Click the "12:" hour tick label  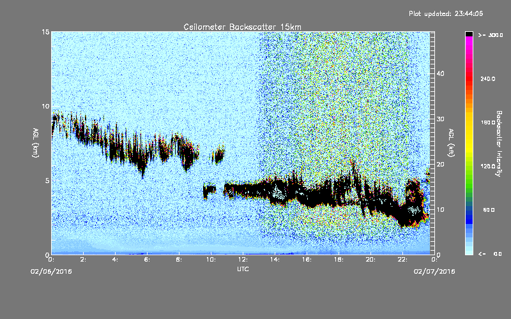click(243, 260)
